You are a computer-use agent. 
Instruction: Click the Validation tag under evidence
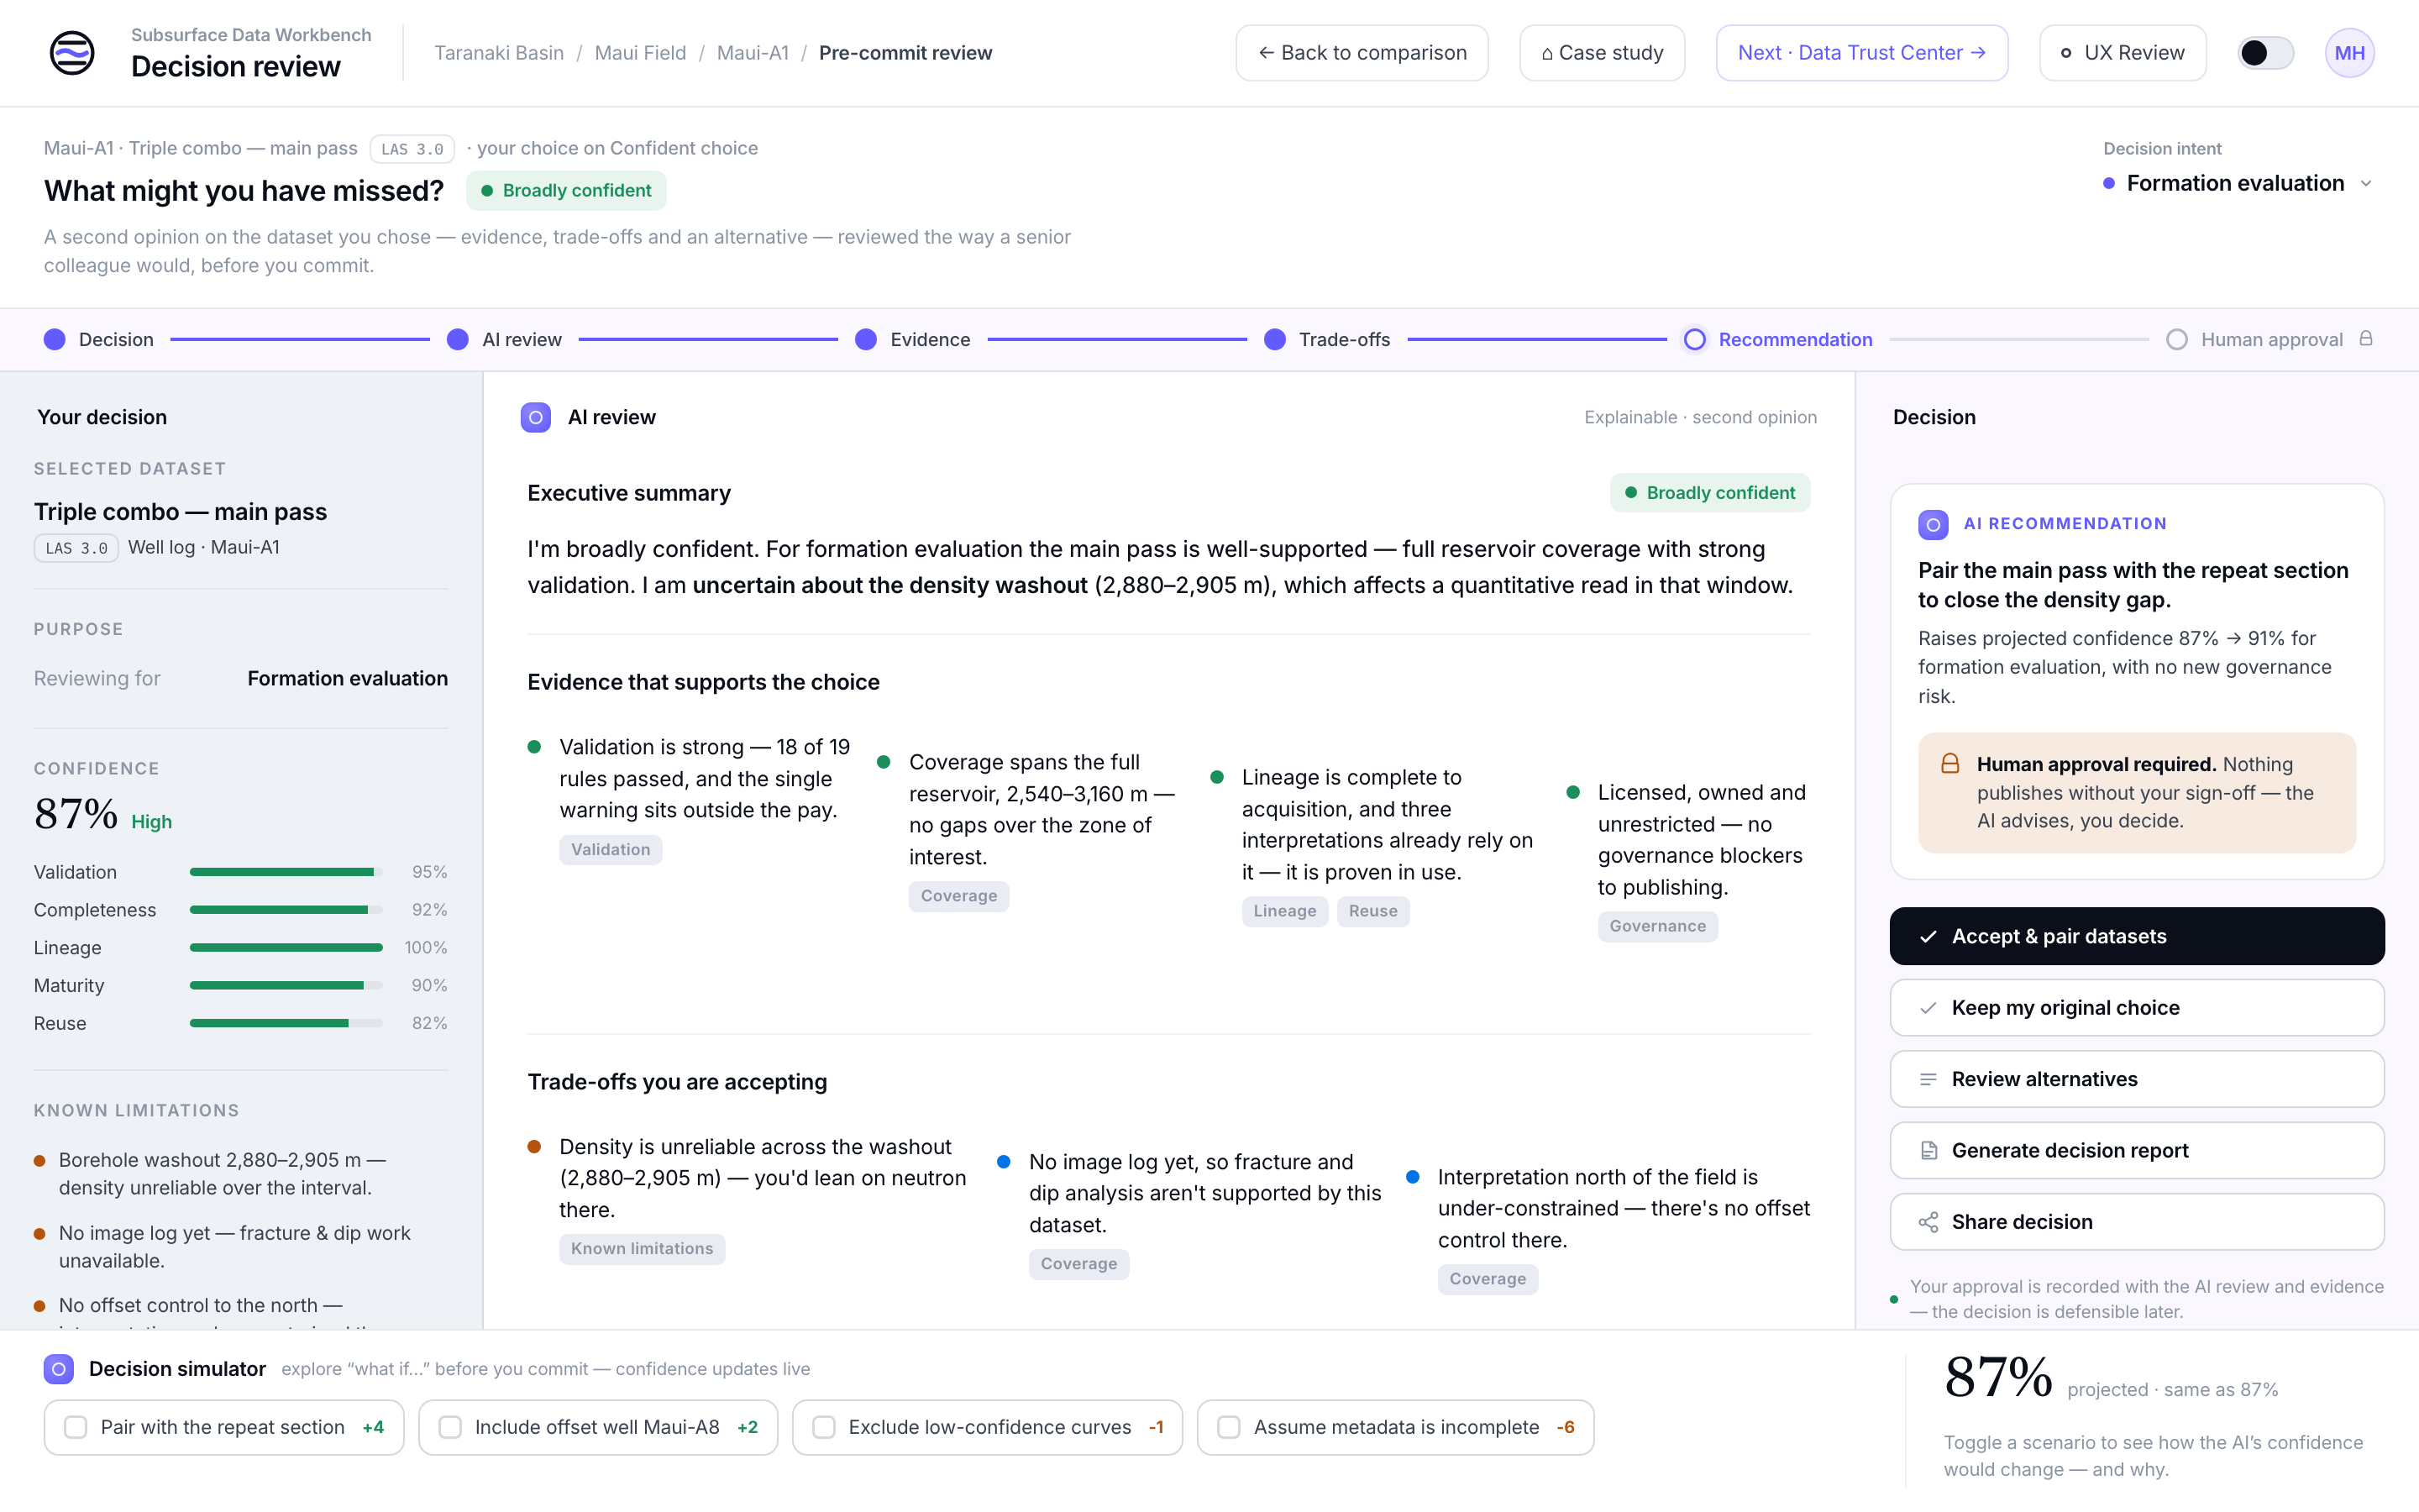[x=610, y=850]
